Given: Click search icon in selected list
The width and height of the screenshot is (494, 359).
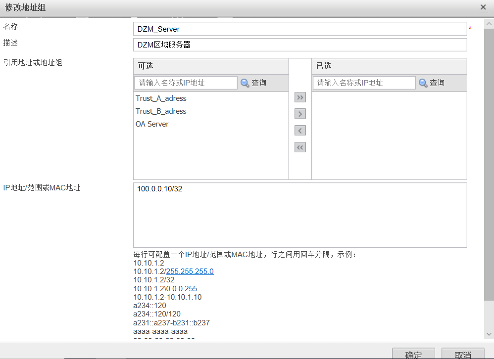Looking at the screenshot, I should coord(423,83).
